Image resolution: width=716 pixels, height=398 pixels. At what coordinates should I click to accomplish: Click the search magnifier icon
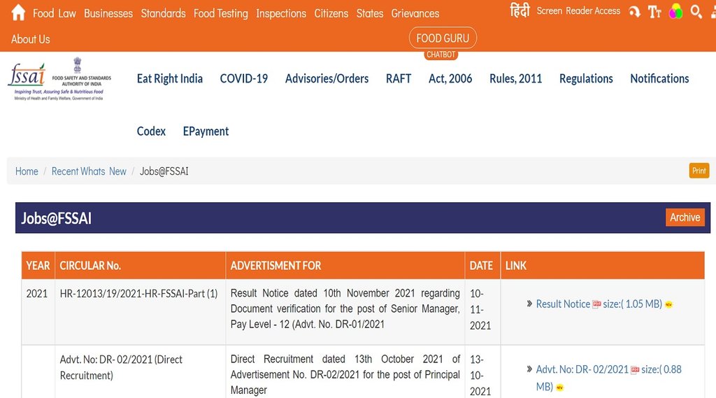696,12
